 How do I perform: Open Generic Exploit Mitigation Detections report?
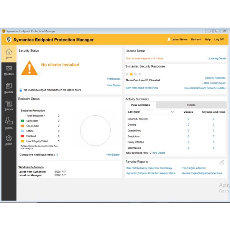point(202,173)
